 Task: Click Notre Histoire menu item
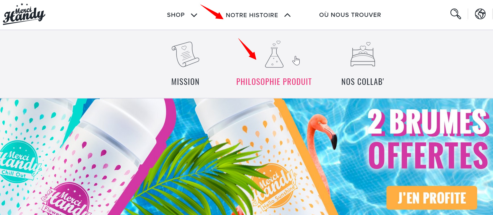[x=252, y=15]
